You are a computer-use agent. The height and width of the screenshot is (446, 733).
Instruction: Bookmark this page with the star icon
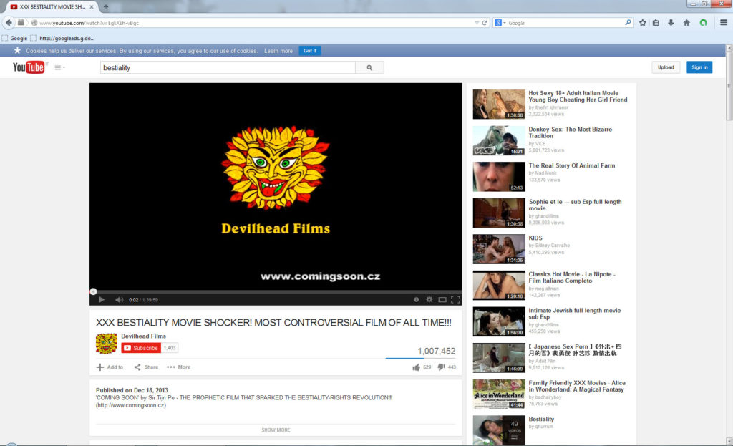[x=643, y=22]
